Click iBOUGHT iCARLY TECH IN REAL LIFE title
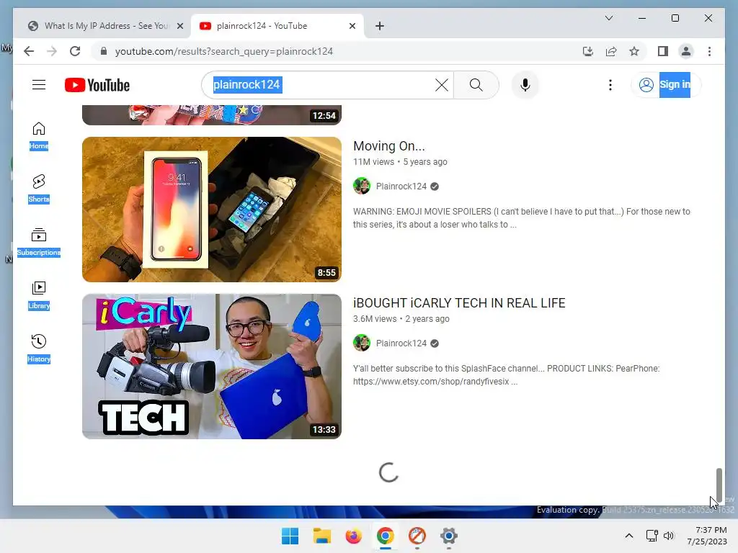Viewport: 738px width, 553px height. [x=459, y=303]
